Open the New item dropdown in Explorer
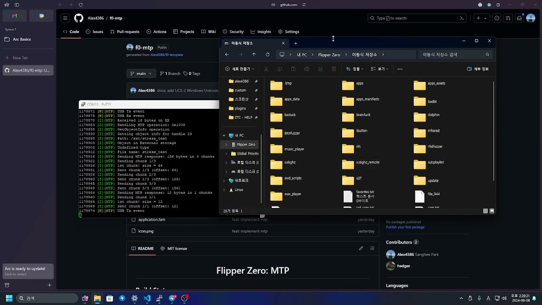The height and width of the screenshot is (305, 542). (x=240, y=69)
